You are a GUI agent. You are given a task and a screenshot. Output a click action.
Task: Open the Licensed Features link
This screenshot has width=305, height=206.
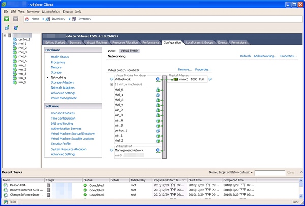tap(63, 113)
